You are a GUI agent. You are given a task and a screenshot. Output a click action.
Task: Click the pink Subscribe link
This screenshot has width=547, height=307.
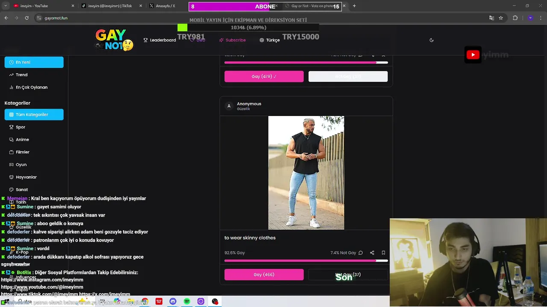coord(232,40)
